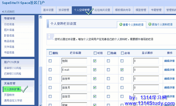The height and width of the screenshot is (106, 176).
Task: Select 个人资料扩展 in sidebar
Action: point(12,89)
